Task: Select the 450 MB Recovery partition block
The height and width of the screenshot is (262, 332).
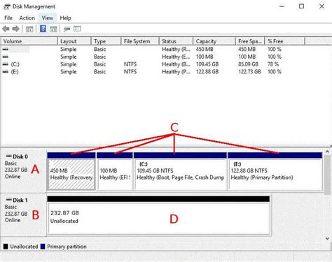Action: [71, 172]
